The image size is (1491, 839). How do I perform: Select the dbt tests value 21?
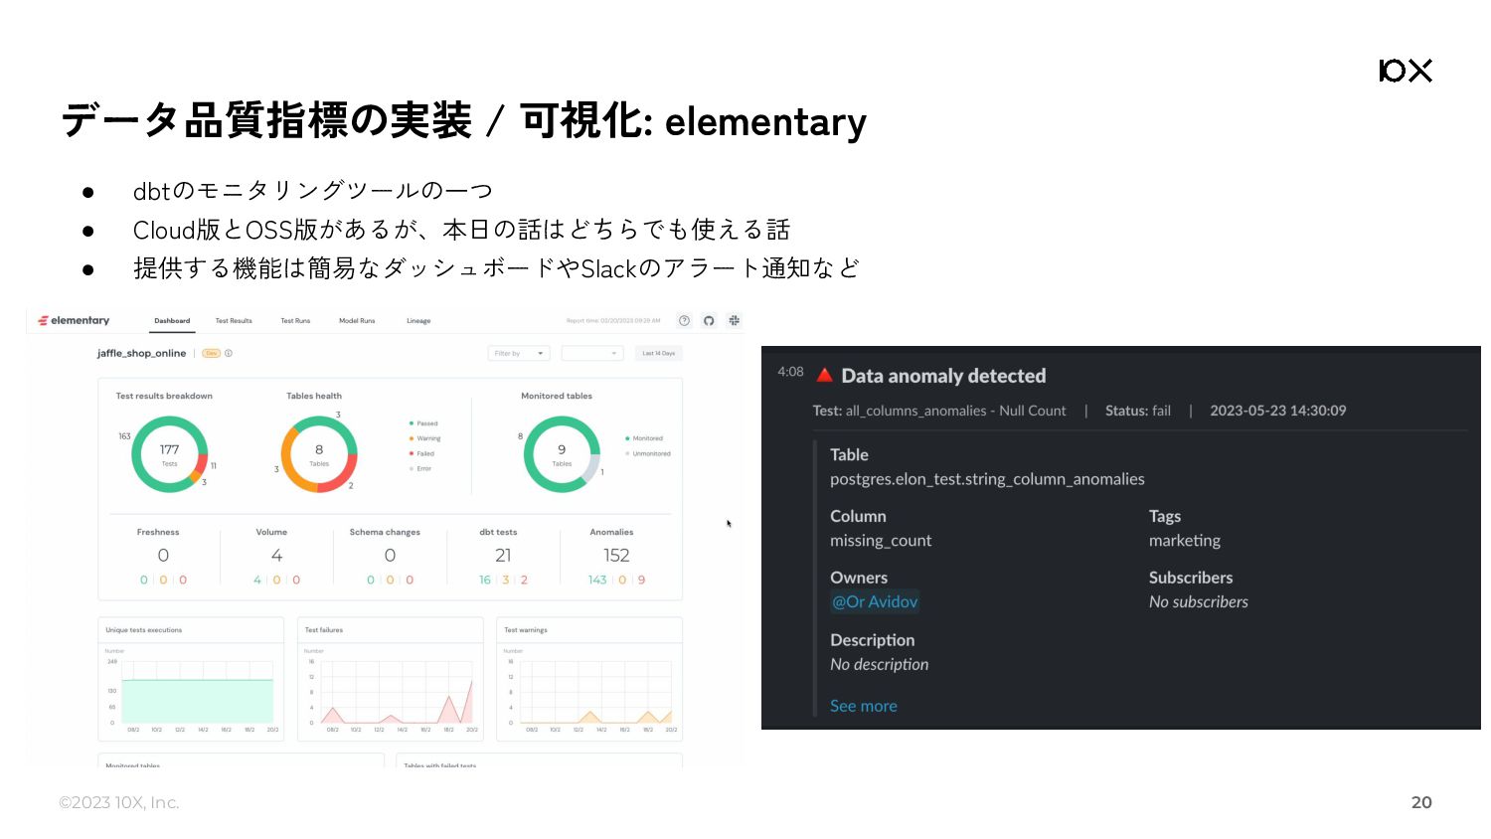click(503, 555)
